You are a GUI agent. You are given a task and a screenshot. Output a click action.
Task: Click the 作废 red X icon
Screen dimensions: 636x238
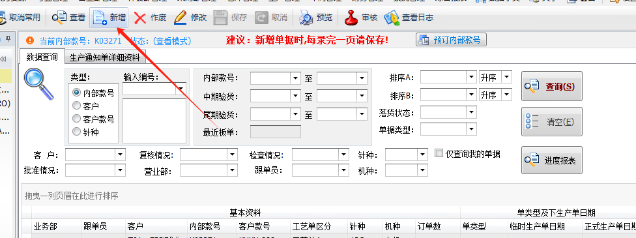(140, 18)
